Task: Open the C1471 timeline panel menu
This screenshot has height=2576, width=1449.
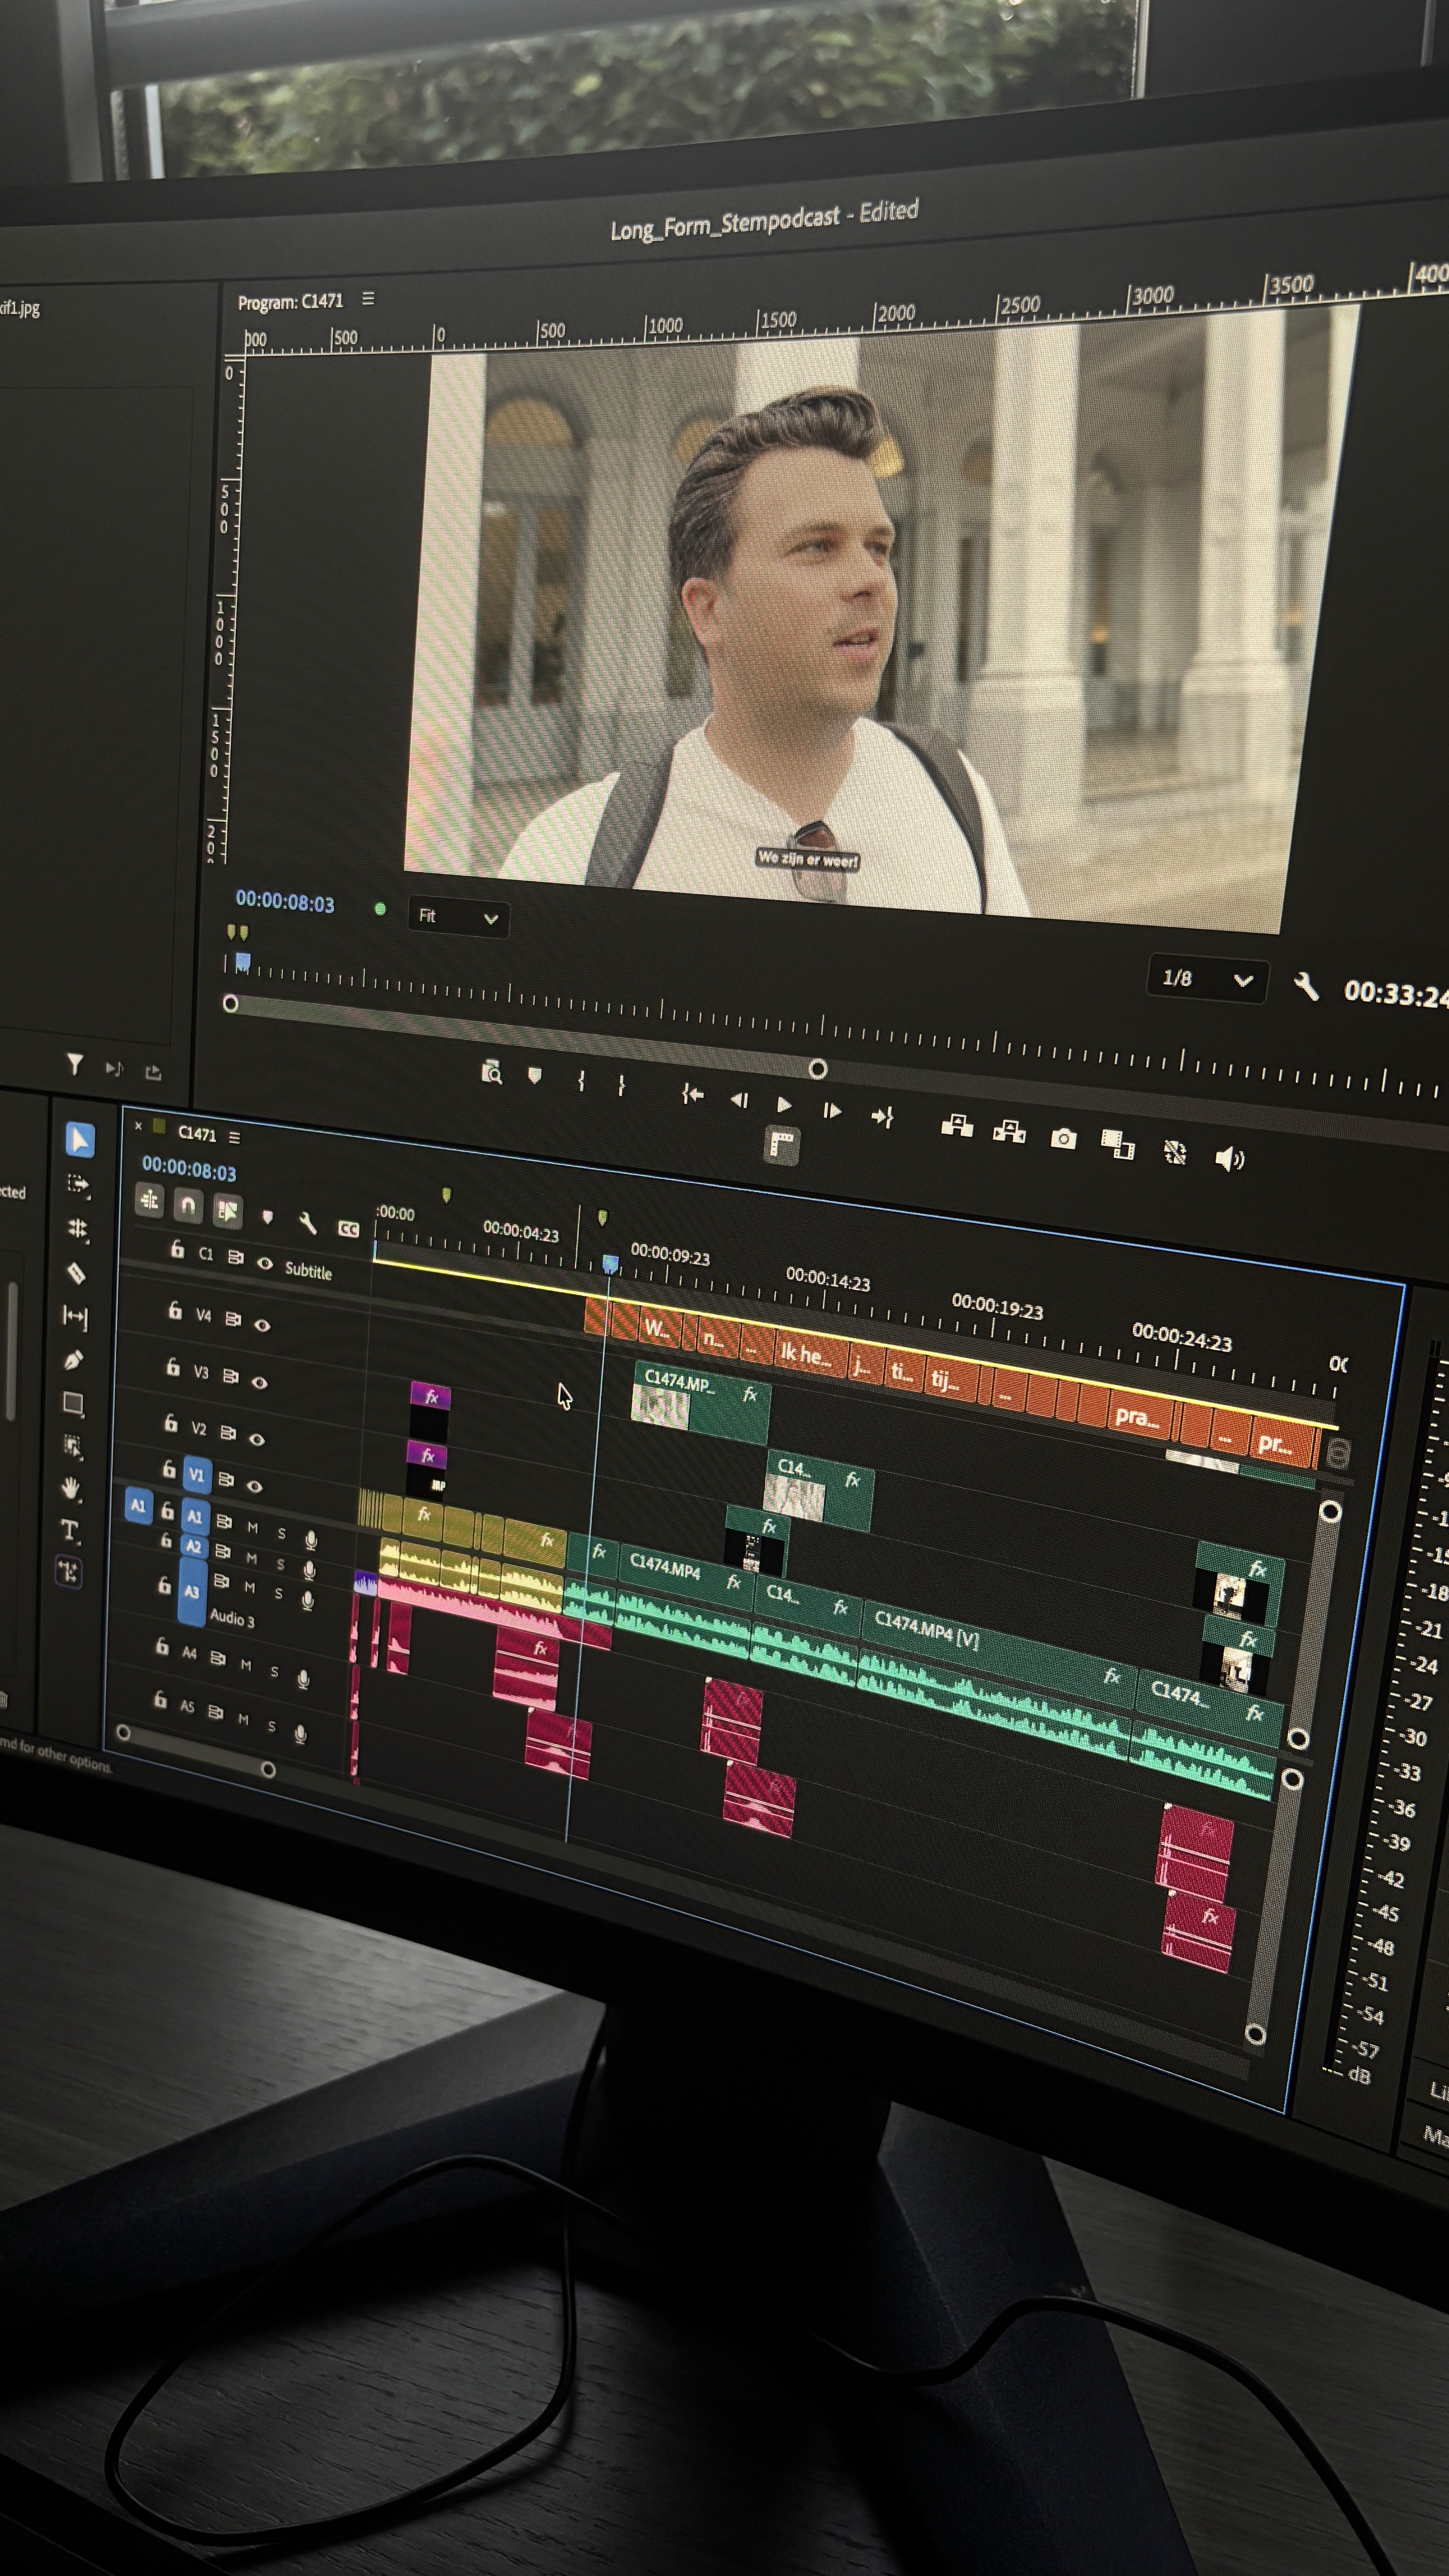Action: (235, 1137)
